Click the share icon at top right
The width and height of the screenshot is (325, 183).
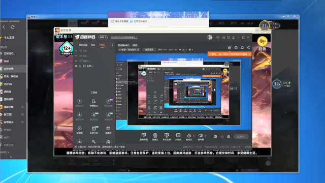[248, 47]
